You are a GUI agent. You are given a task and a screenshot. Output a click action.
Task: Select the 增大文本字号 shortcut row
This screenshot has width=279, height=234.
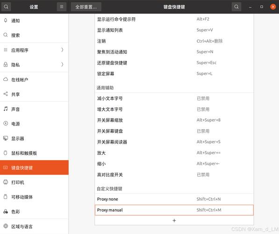pos(174,109)
